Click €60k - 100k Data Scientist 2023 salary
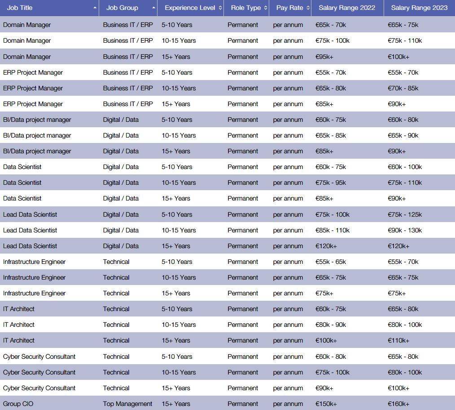This screenshot has height=410, width=455. (x=404, y=167)
